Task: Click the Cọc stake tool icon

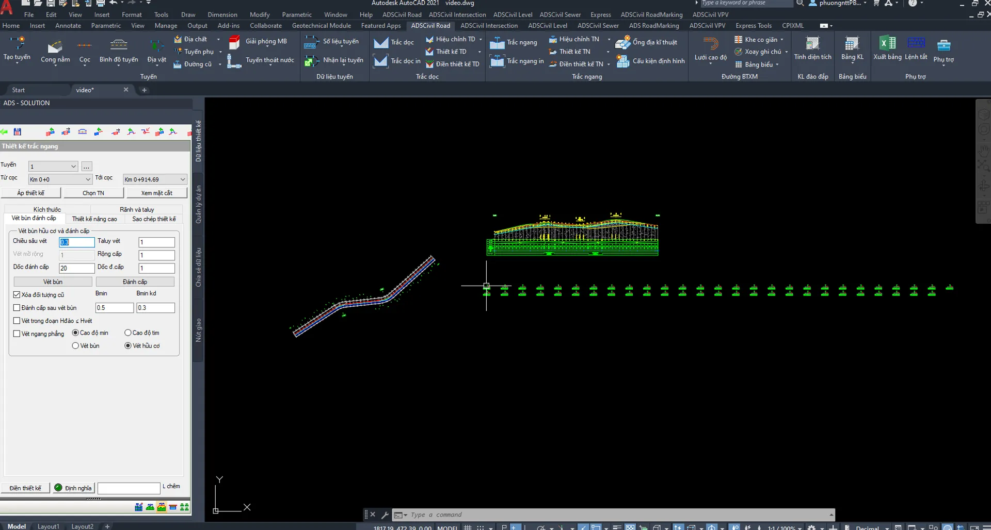Action: coord(85,45)
